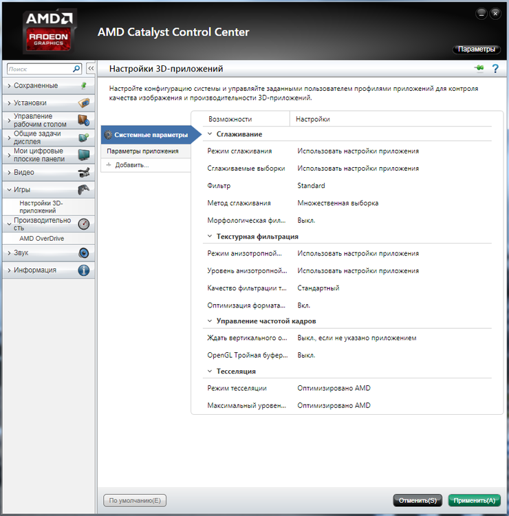Screen dimensions: 509x516
Task: Change vertical sync Выкл., если не указано
Action: [357, 338]
